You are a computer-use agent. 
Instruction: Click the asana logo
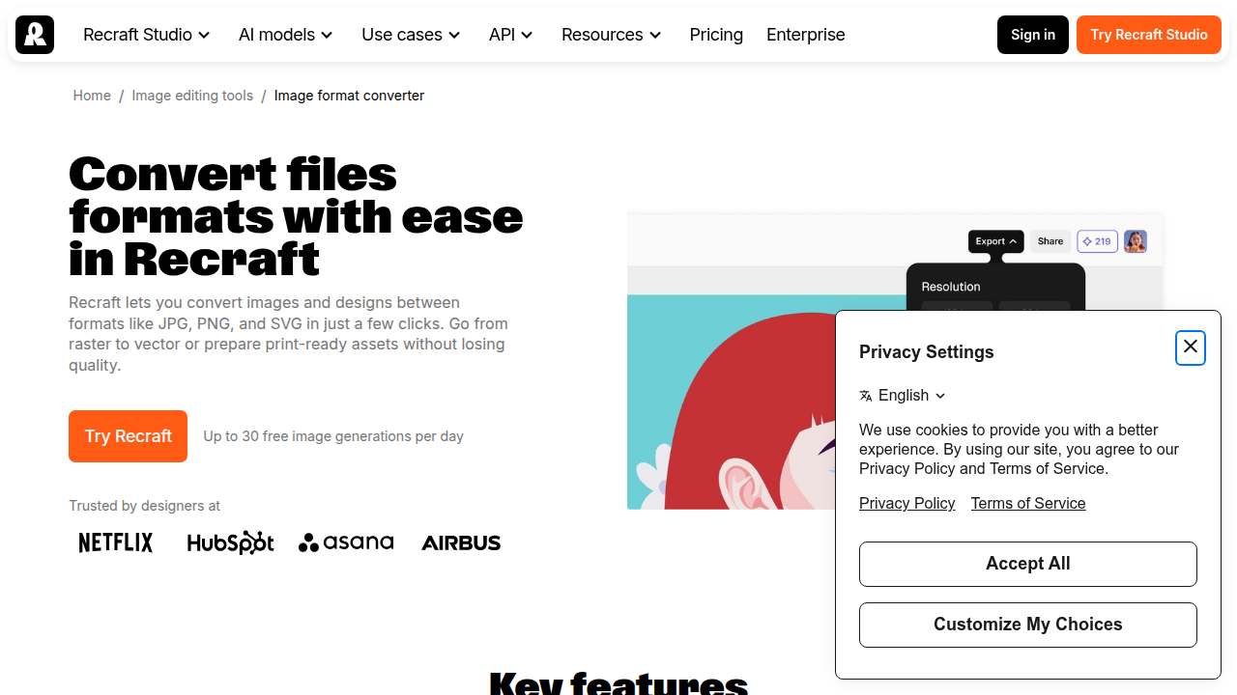346,542
